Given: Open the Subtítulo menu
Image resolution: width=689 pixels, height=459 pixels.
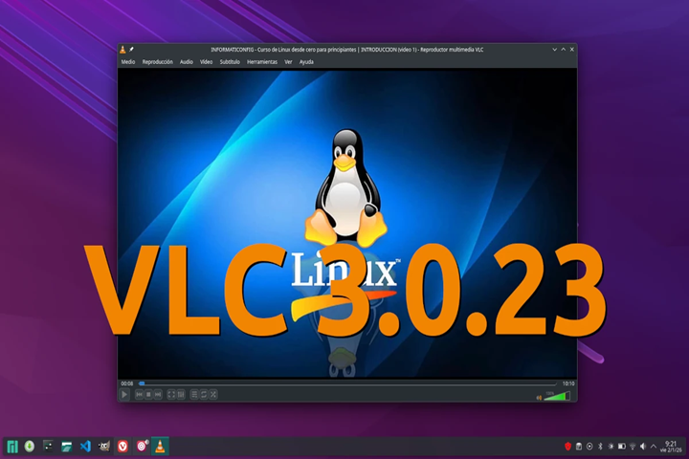Looking at the screenshot, I should click(x=230, y=62).
